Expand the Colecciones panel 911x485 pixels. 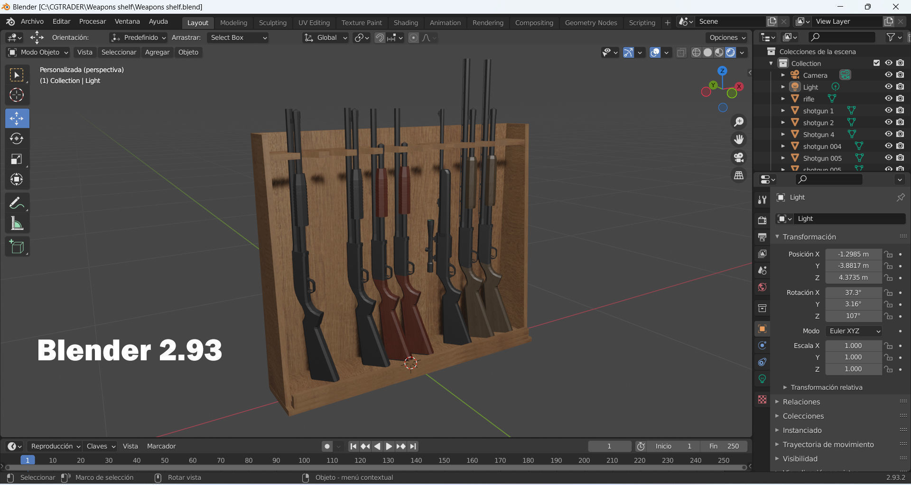803,416
